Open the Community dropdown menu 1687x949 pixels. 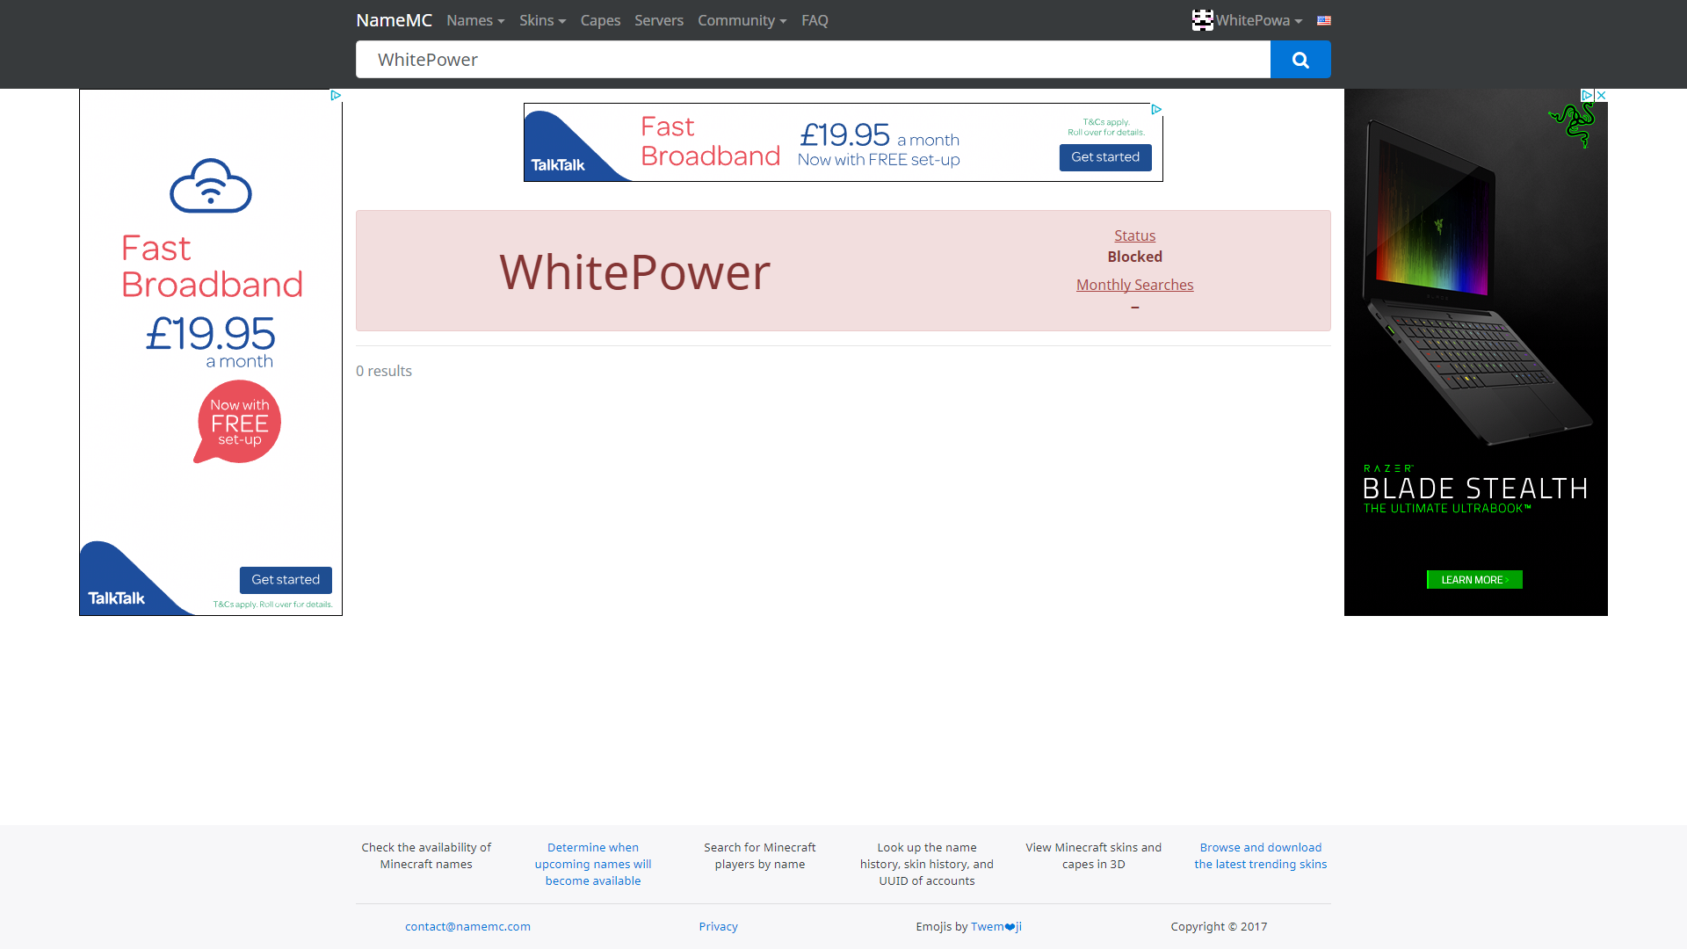[x=742, y=20]
